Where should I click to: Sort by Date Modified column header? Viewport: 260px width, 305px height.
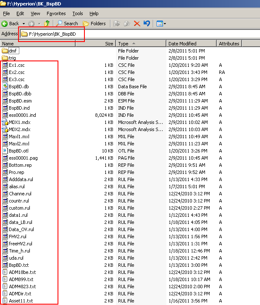point(192,44)
